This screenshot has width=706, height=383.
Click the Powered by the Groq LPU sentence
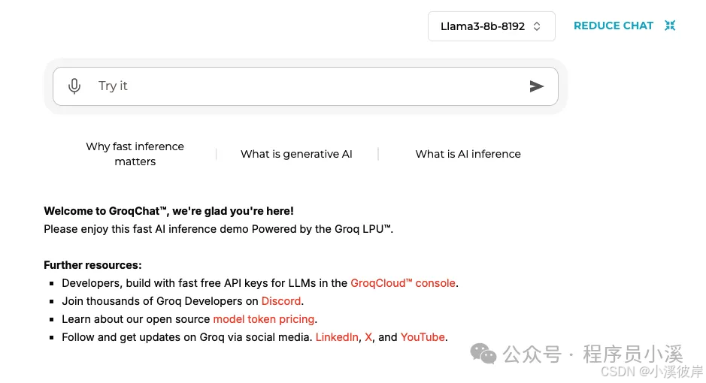218,229
